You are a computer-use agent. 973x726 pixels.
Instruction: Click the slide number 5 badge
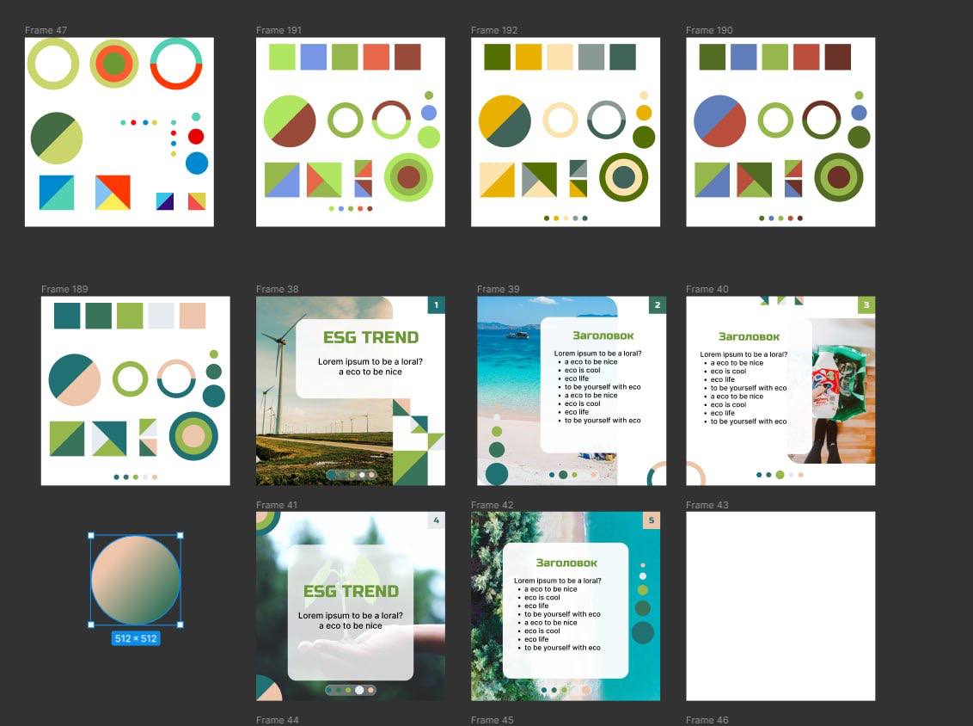click(651, 520)
